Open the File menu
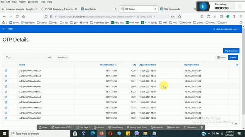The width and height of the screenshot is (245, 137). (3, 2)
